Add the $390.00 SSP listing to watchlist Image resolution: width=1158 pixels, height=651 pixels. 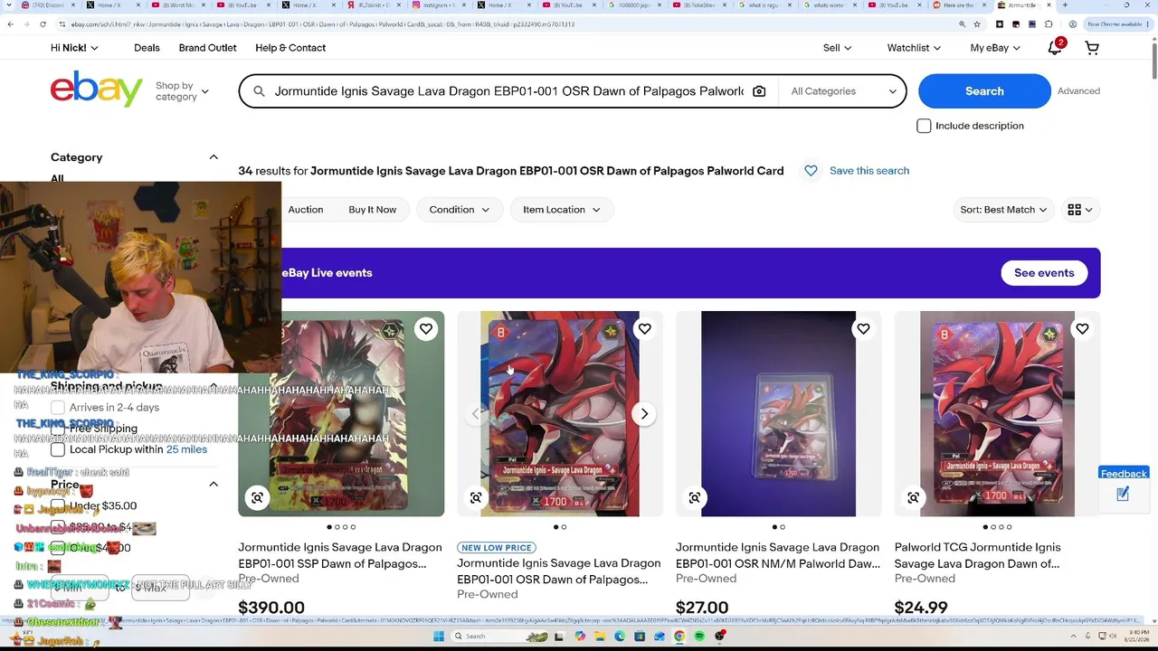pyautogui.click(x=426, y=329)
